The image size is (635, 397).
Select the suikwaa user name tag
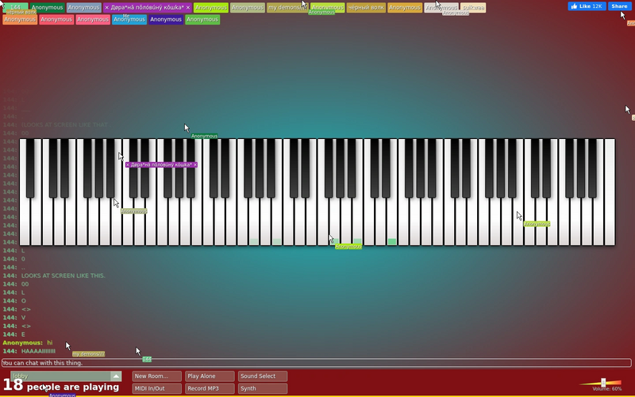pos(473,8)
